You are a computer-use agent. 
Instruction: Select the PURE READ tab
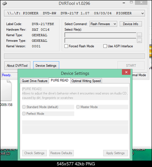(60, 80)
